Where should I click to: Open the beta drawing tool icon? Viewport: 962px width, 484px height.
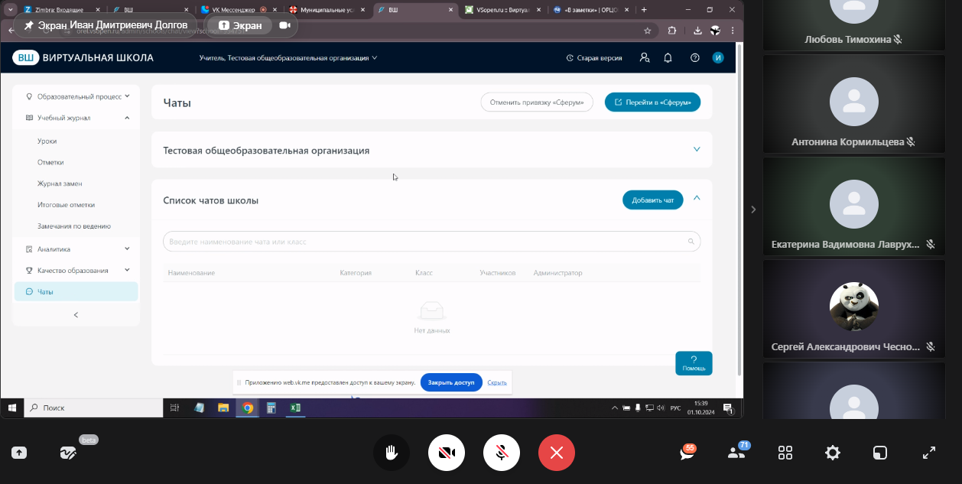68,453
